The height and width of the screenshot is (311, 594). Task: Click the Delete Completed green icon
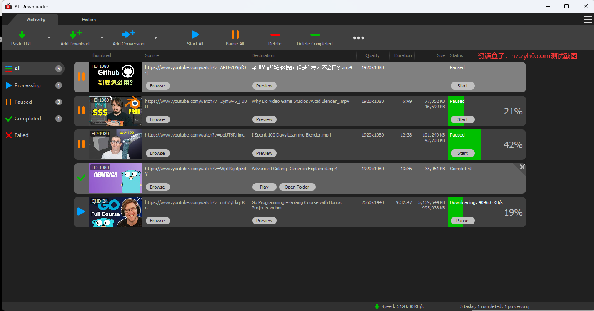pyautogui.click(x=315, y=35)
